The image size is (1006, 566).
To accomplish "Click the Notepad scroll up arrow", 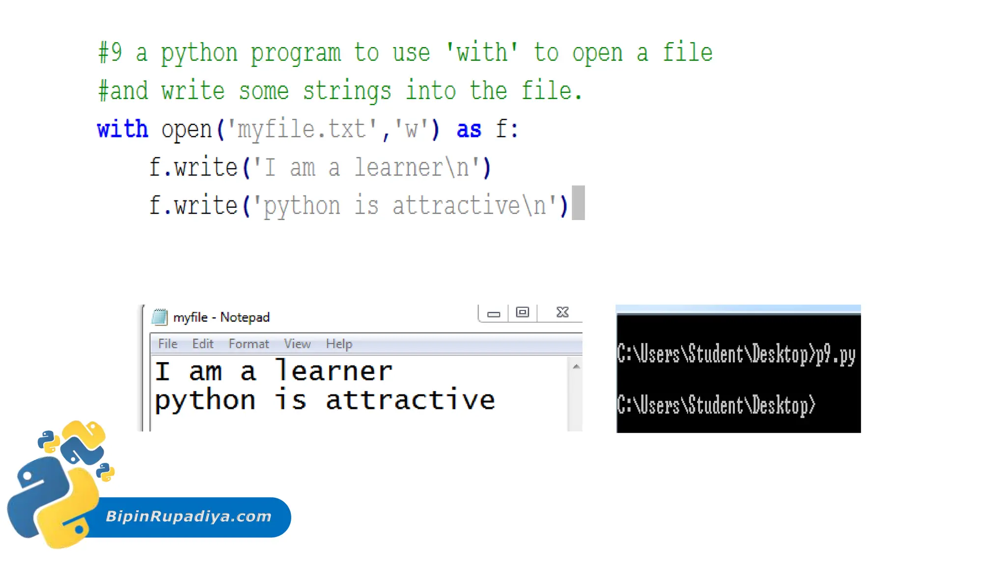I will tap(576, 367).
